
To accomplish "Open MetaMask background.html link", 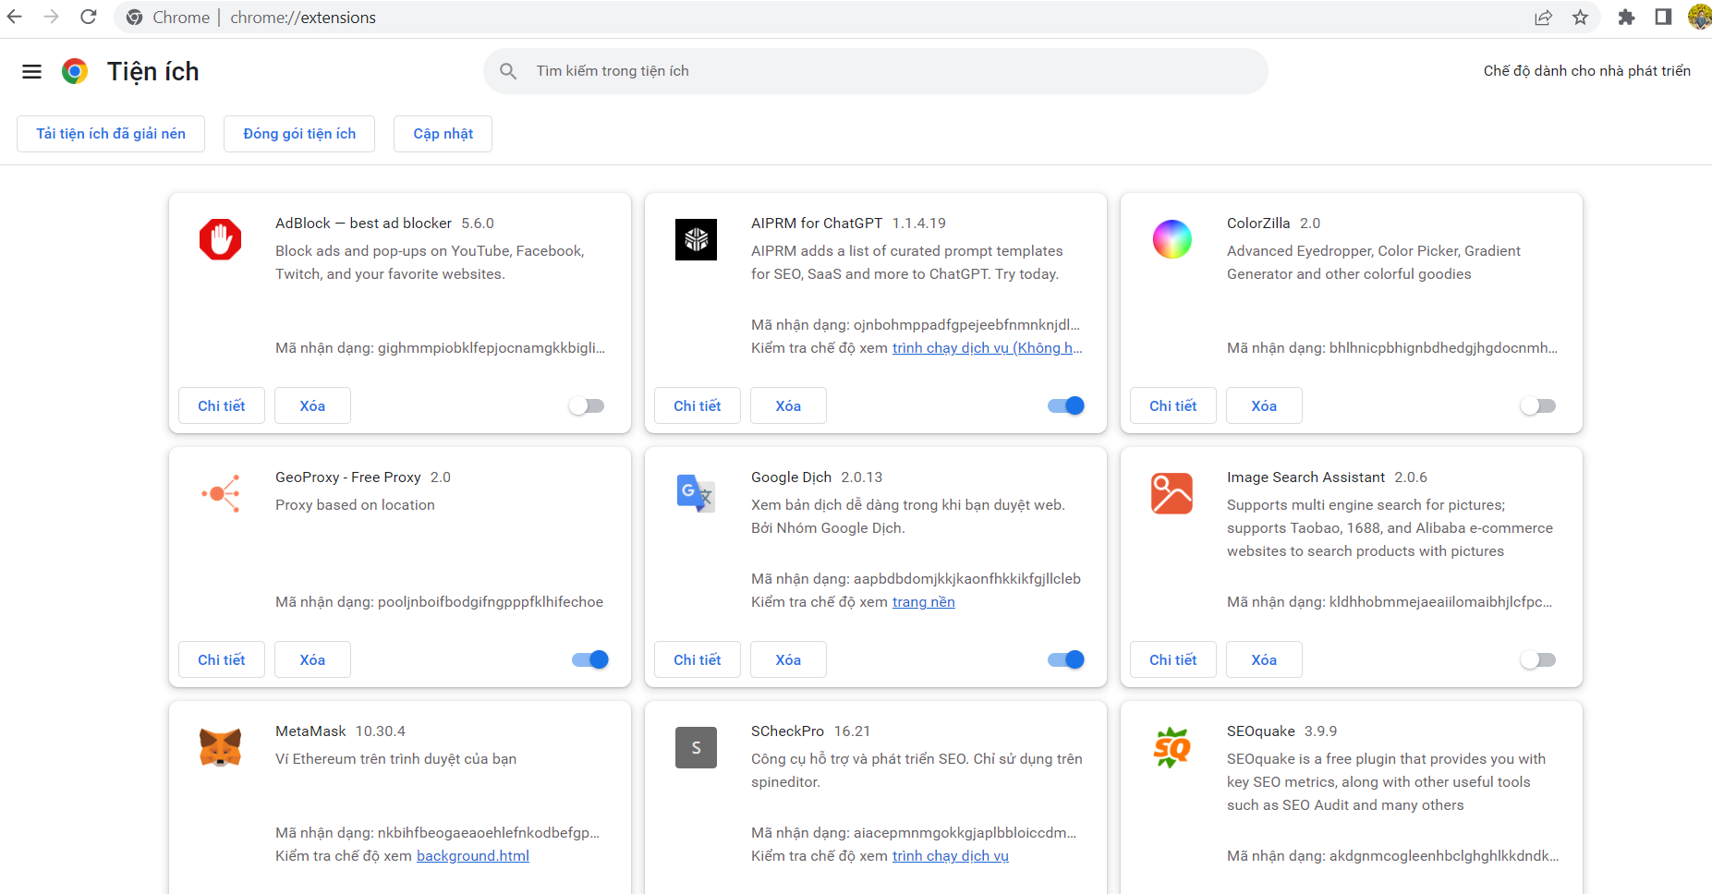I will 473,856.
